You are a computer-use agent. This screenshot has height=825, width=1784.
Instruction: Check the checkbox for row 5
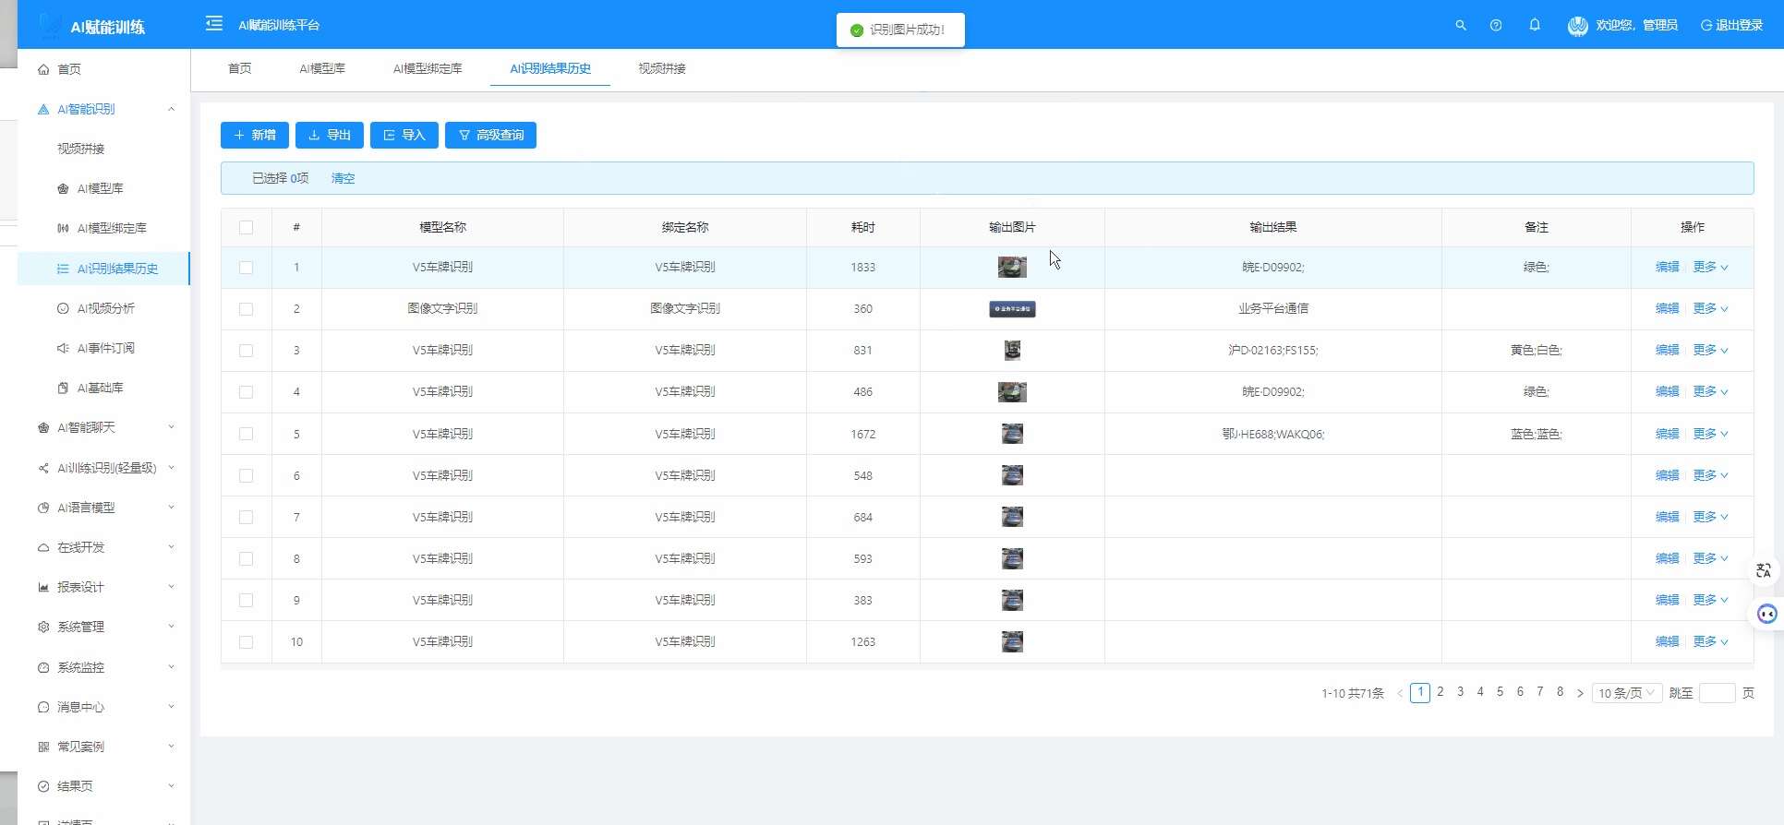[x=246, y=434]
